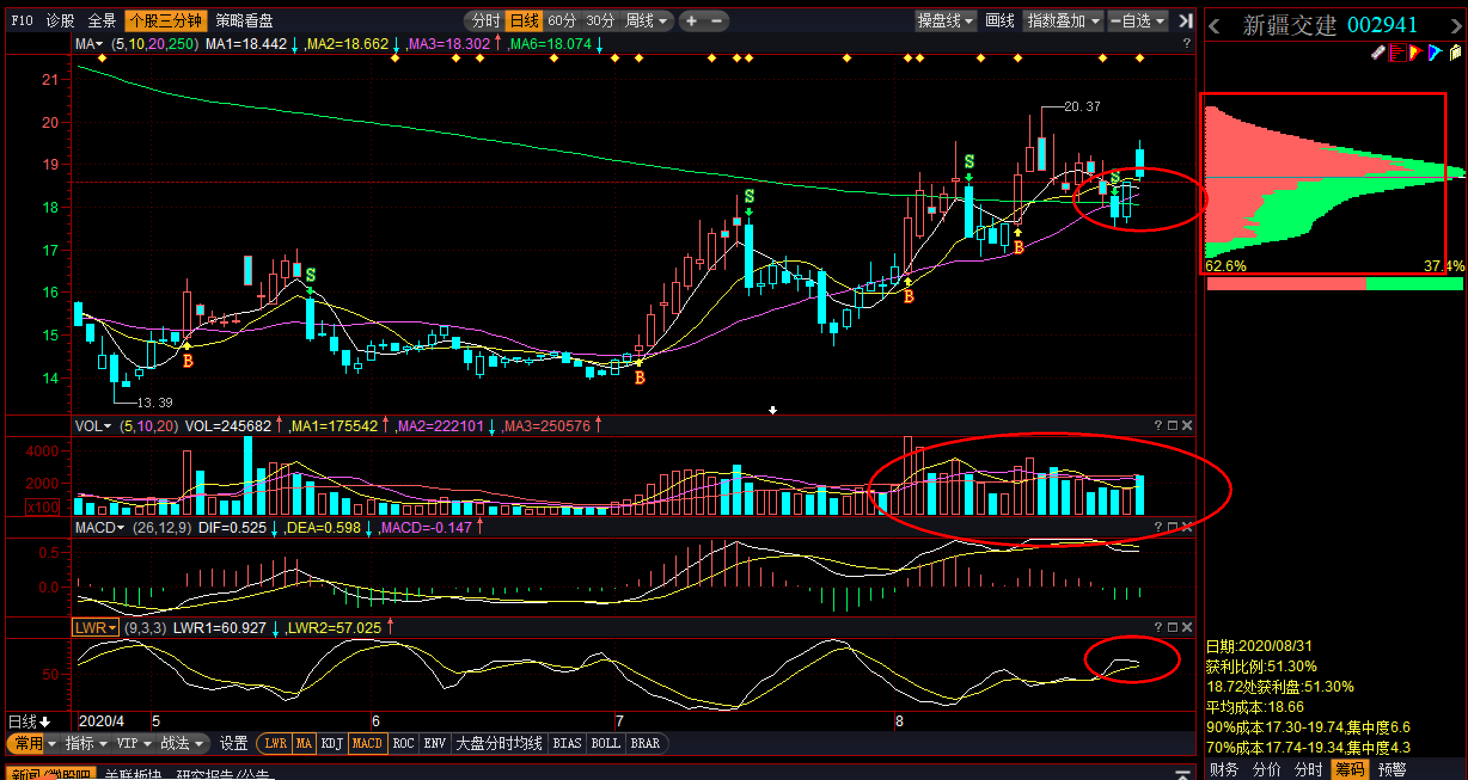Screen dimensions: 1468x780
Task: Click the last yellow diamond info marker
Action: point(1140,58)
